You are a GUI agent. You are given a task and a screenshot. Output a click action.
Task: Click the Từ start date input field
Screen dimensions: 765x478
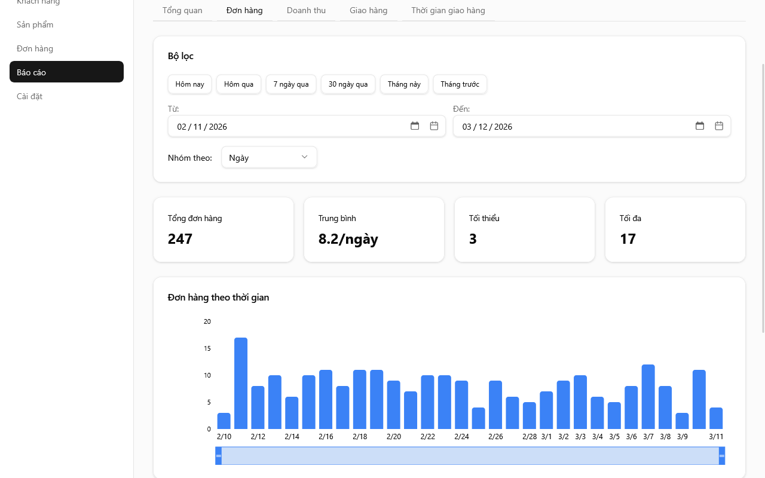(287, 126)
